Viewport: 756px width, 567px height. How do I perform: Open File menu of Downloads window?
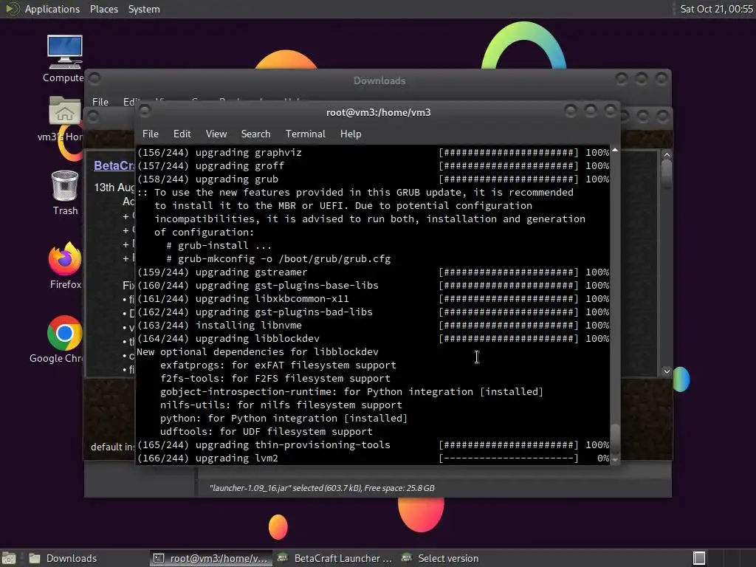[100, 102]
